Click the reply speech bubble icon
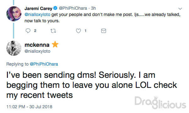The image size is (189, 113). click(28, 31)
